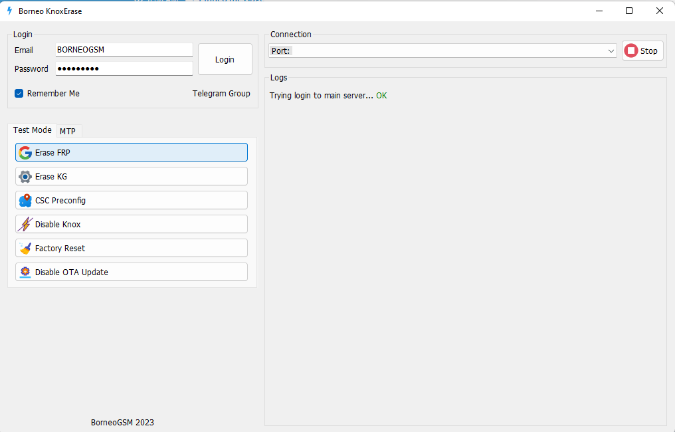Toggle the Remember Me checkbox

(x=19, y=94)
